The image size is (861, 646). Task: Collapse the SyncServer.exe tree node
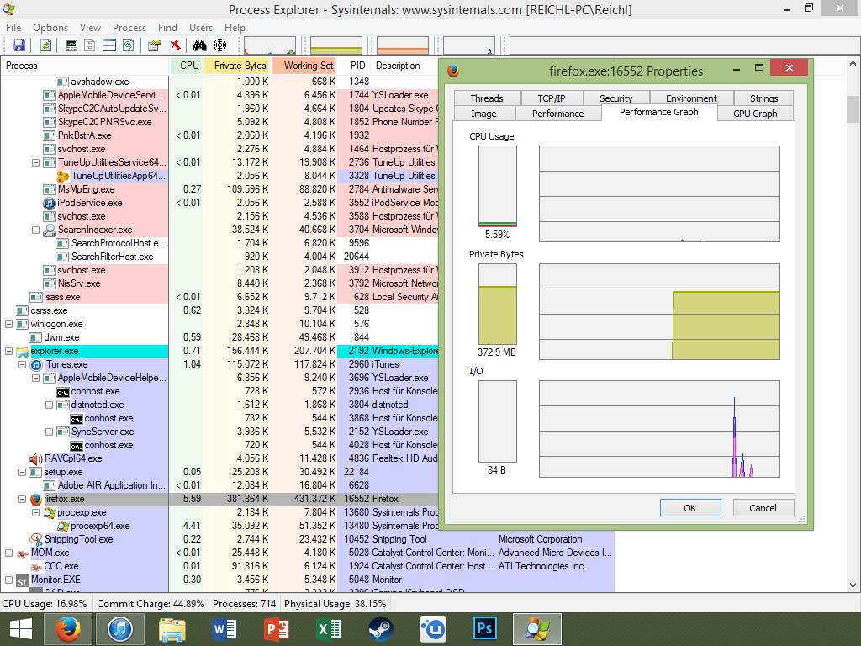click(x=49, y=432)
